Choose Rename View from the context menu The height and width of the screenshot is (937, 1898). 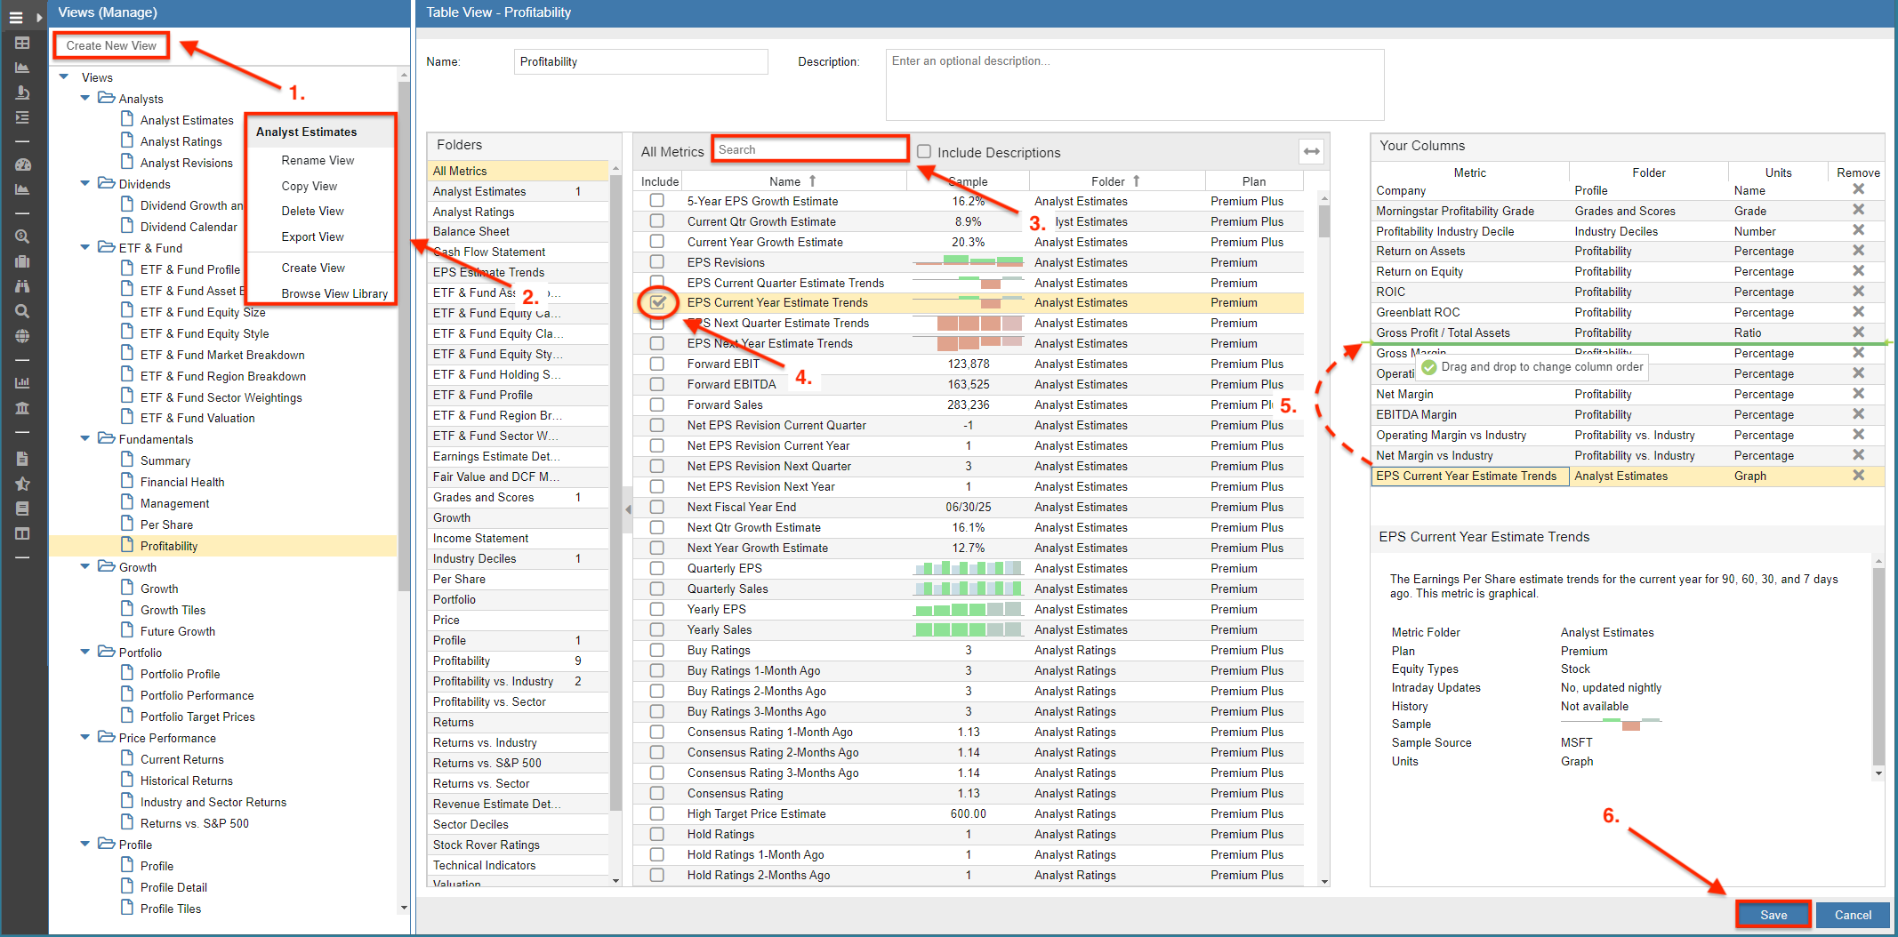[318, 161]
